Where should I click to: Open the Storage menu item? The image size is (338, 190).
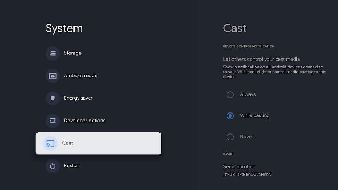(x=73, y=53)
